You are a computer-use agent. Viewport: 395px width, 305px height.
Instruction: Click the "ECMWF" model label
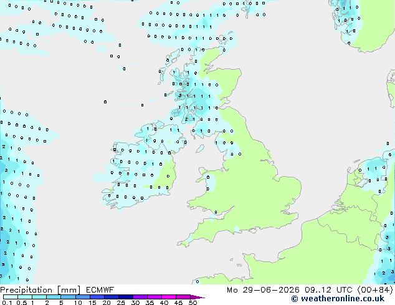point(100,290)
